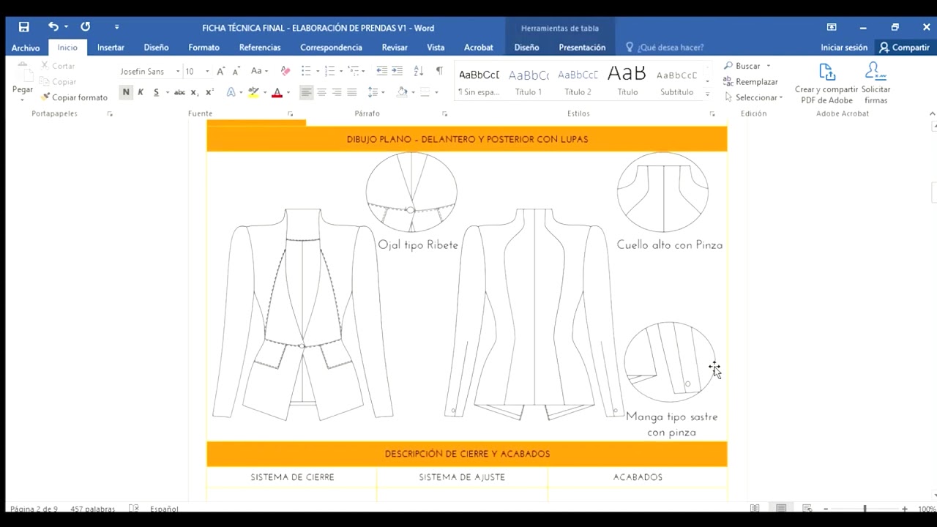This screenshot has width=937, height=527.
Task: Click the Save icon in quick access toolbar
Action: point(23,27)
